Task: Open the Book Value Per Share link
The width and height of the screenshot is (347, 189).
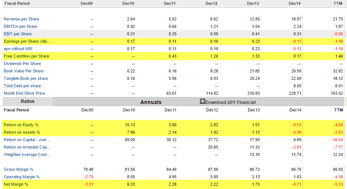Action: [x=23, y=71]
